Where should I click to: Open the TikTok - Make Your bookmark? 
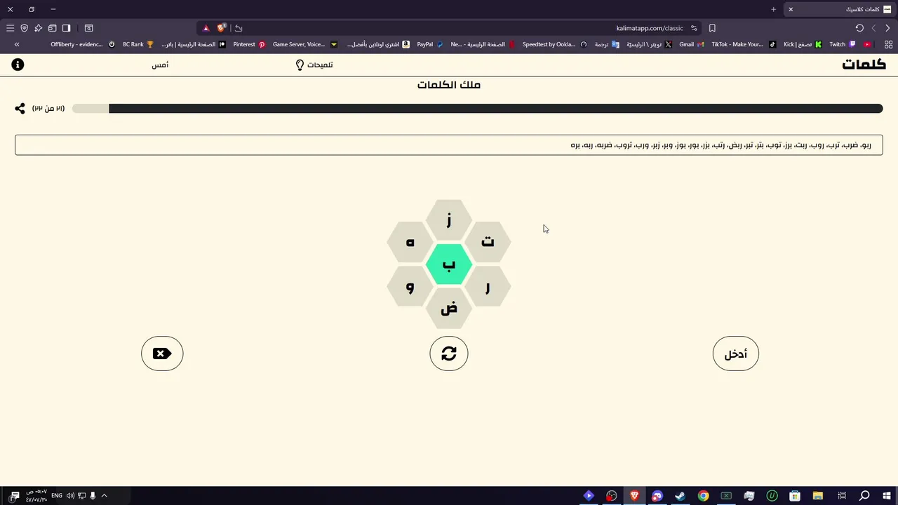(744, 44)
